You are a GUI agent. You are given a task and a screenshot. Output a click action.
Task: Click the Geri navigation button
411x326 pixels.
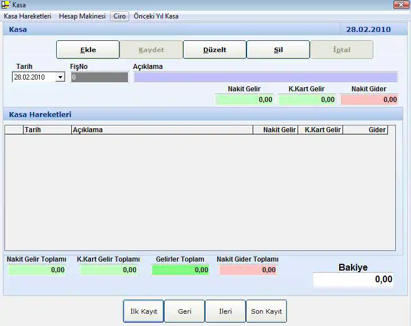point(185,311)
